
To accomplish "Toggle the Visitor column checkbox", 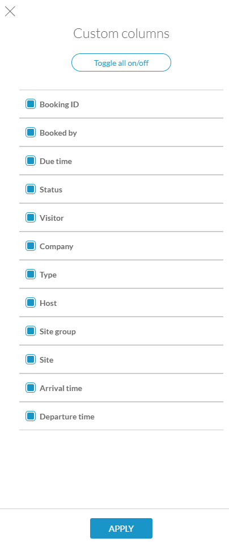I will tap(31, 217).
